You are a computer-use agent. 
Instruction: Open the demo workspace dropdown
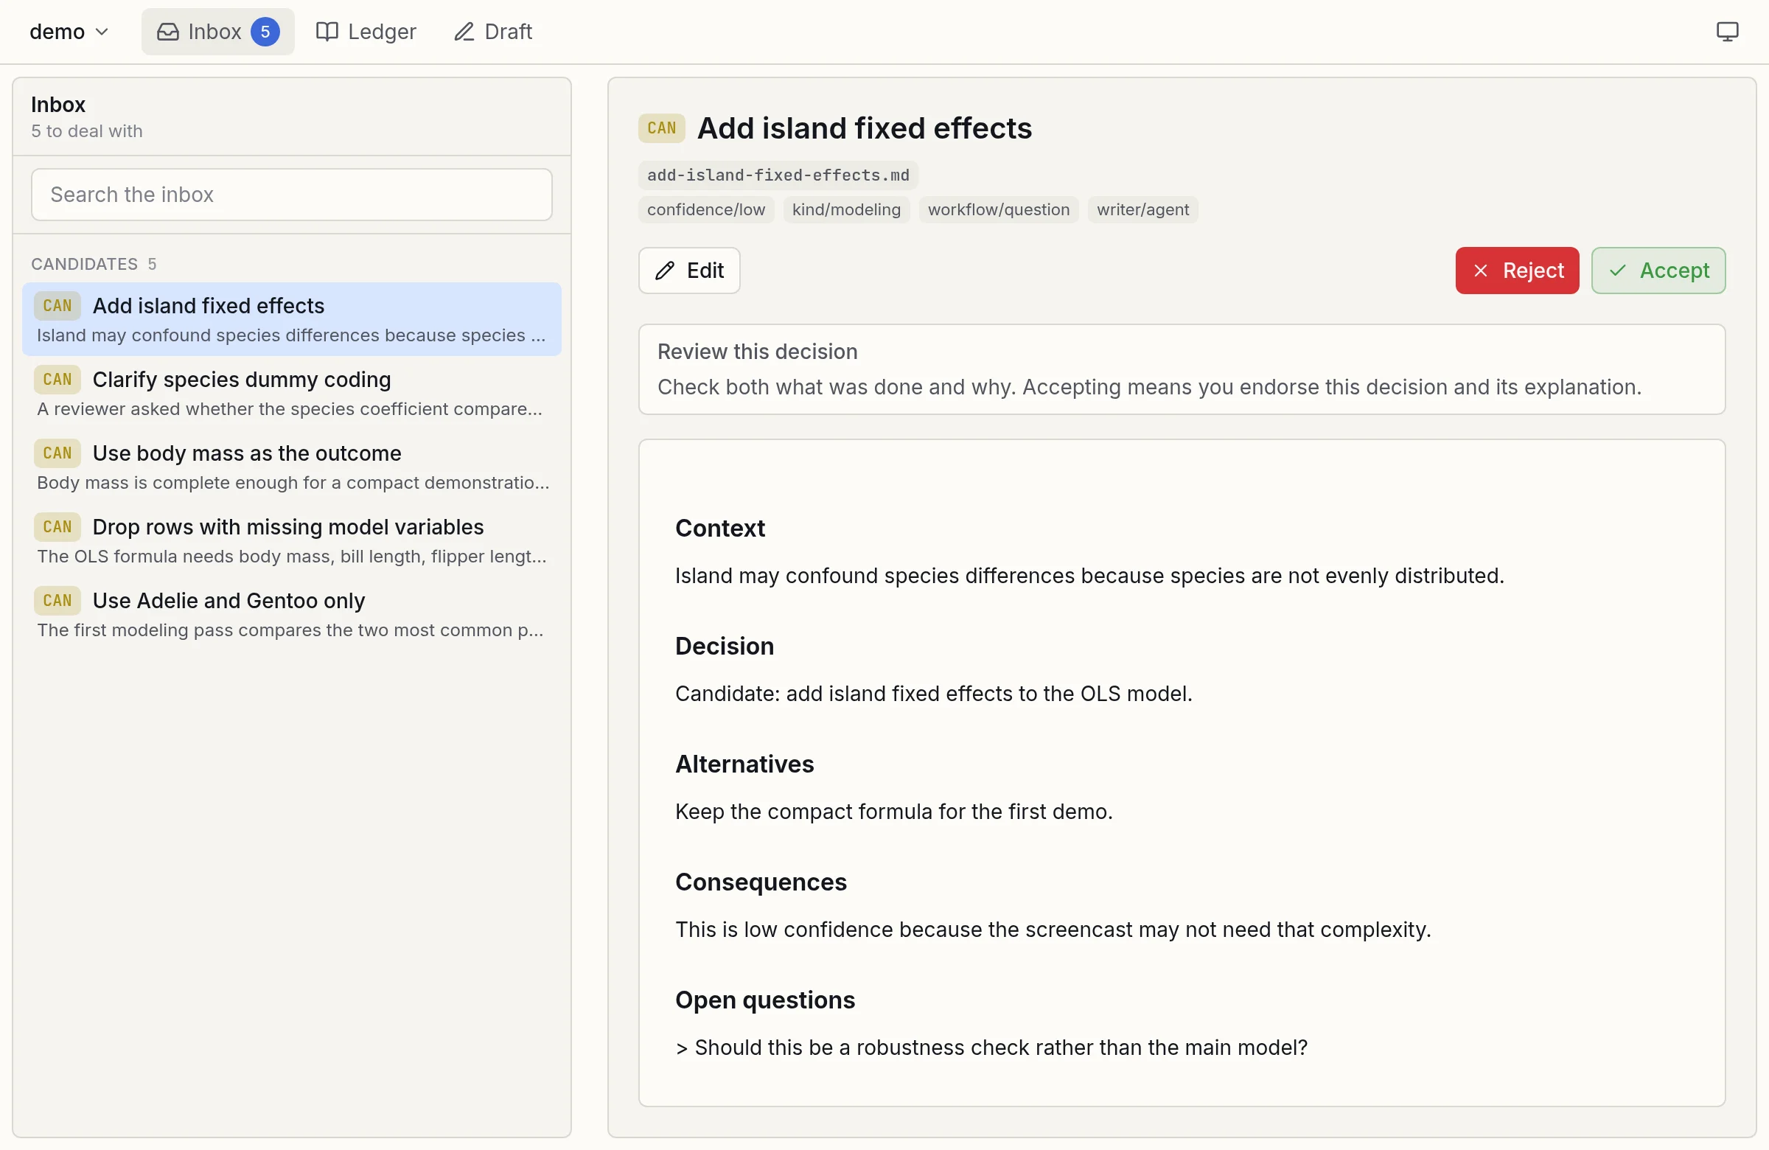point(69,31)
